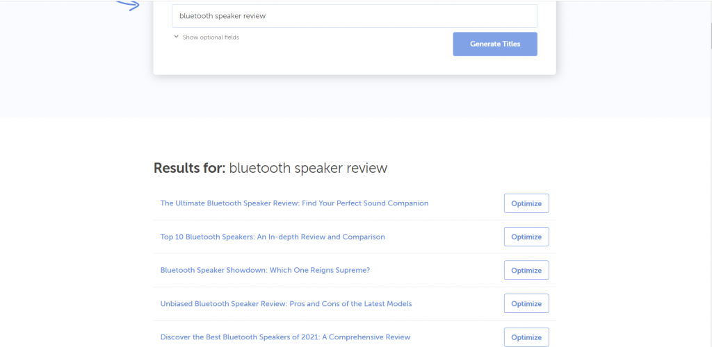712x347 pixels.
Task: Click the 'Results for:' bold heading text
Action: coord(189,168)
